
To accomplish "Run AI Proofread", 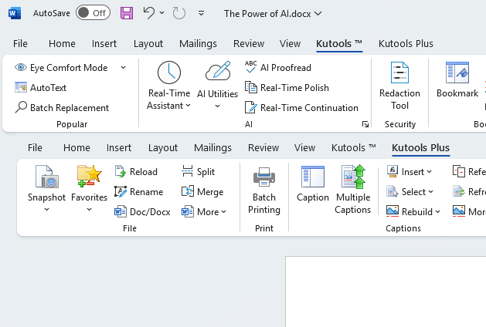I will point(278,67).
